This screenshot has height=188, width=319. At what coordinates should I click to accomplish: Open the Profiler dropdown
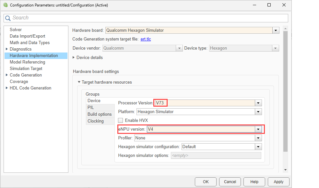tap(258, 138)
